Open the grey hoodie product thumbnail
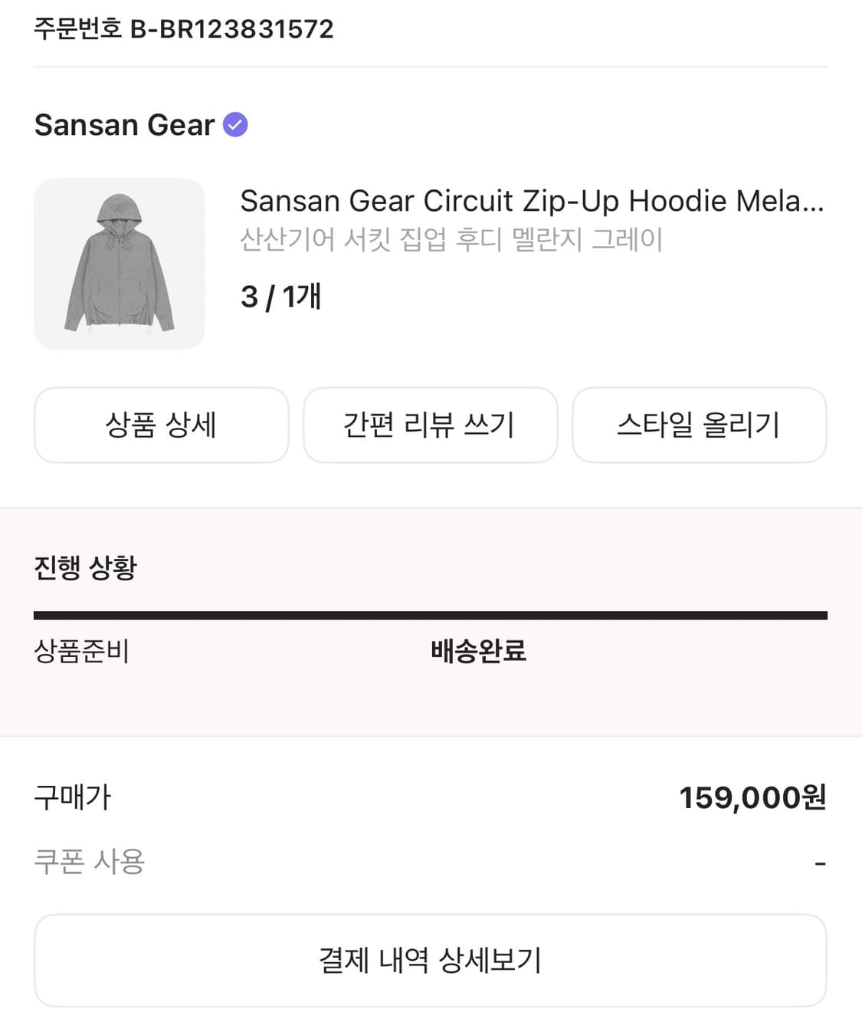This screenshot has width=862, height=1022. click(119, 264)
